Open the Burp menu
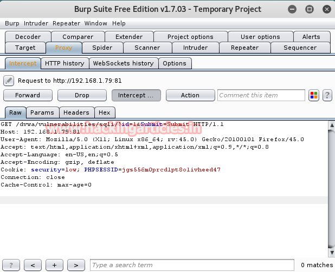Viewport: 335px width, 272px height. [12, 23]
